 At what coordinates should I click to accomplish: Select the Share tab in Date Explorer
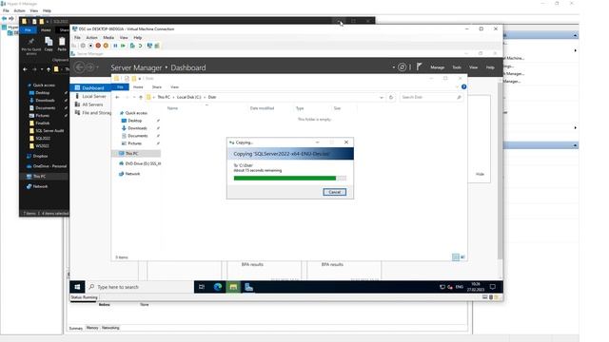click(157, 87)
